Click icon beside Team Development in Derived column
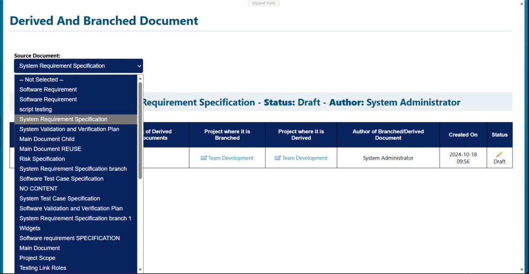Image resolution: width=529 pixels, height=274 pixels. coord(277,158)
